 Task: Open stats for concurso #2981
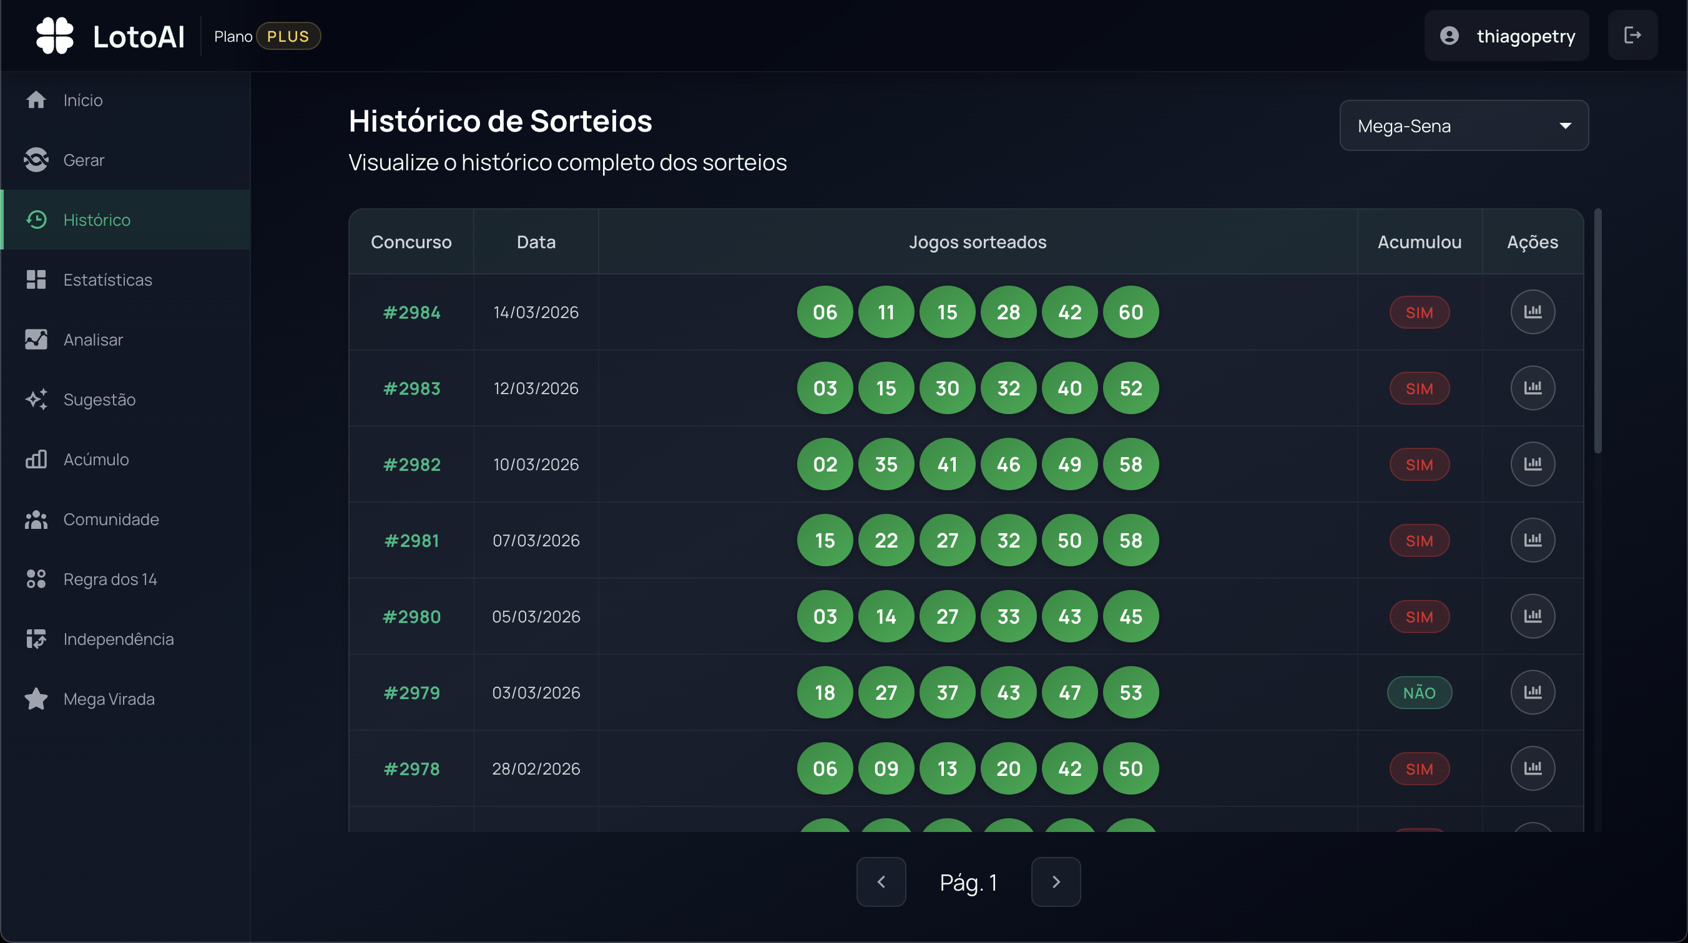click(x=1533, y=540)
